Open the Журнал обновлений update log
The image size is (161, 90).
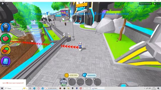click(146, 3)
